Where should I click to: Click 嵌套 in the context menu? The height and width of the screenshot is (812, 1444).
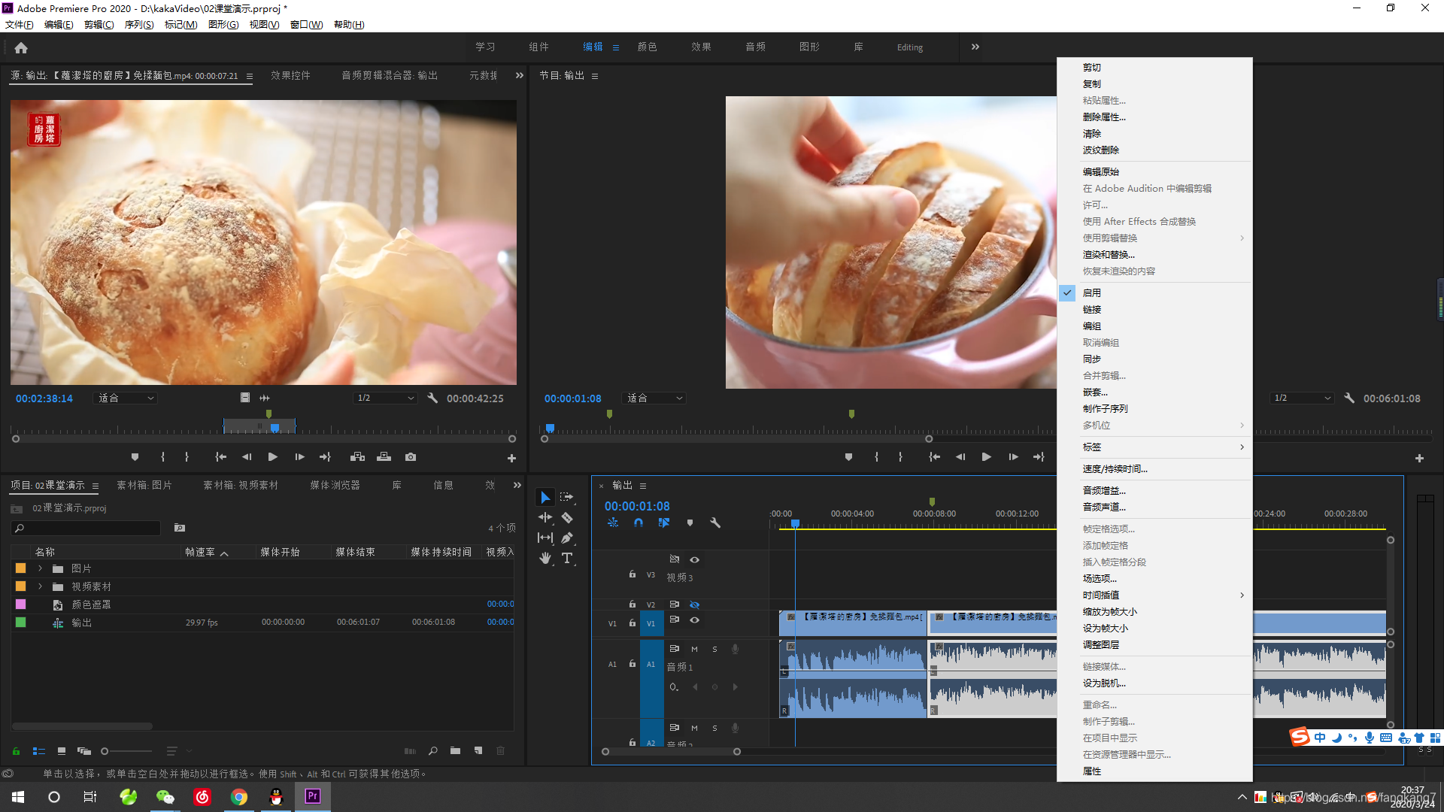1095,392
